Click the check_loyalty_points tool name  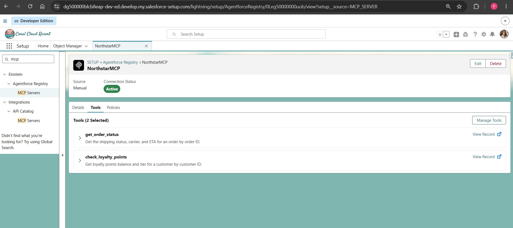pyautogui.click(x=106, y=157)
